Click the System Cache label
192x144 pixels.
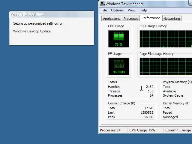tap(173, 95)
